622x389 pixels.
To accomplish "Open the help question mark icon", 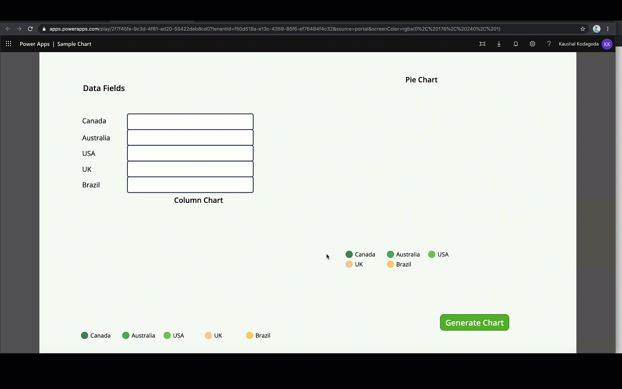I will pos(549,44).
